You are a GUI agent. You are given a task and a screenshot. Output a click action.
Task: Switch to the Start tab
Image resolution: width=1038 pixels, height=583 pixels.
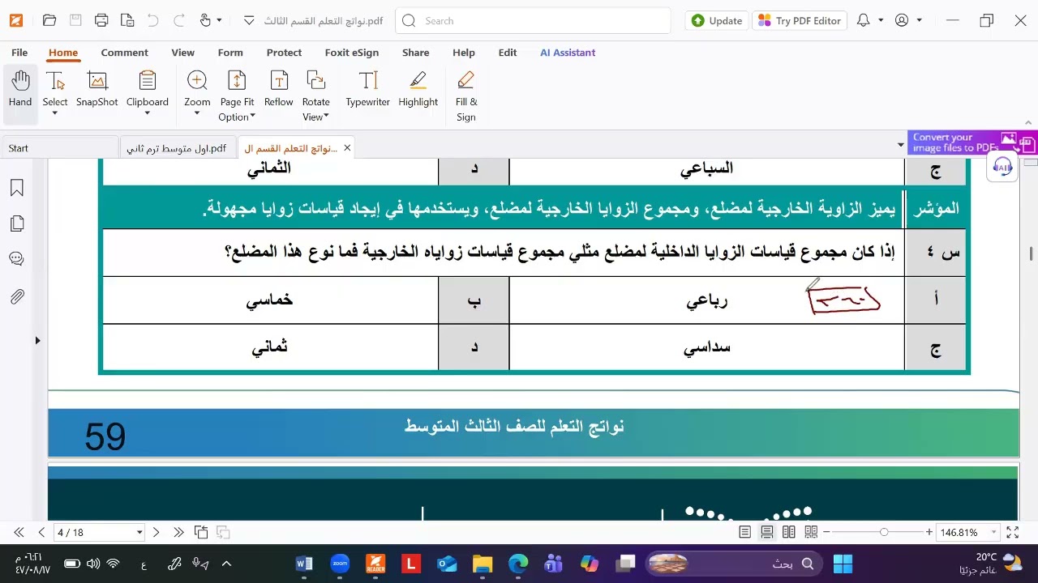click(59, 148)
